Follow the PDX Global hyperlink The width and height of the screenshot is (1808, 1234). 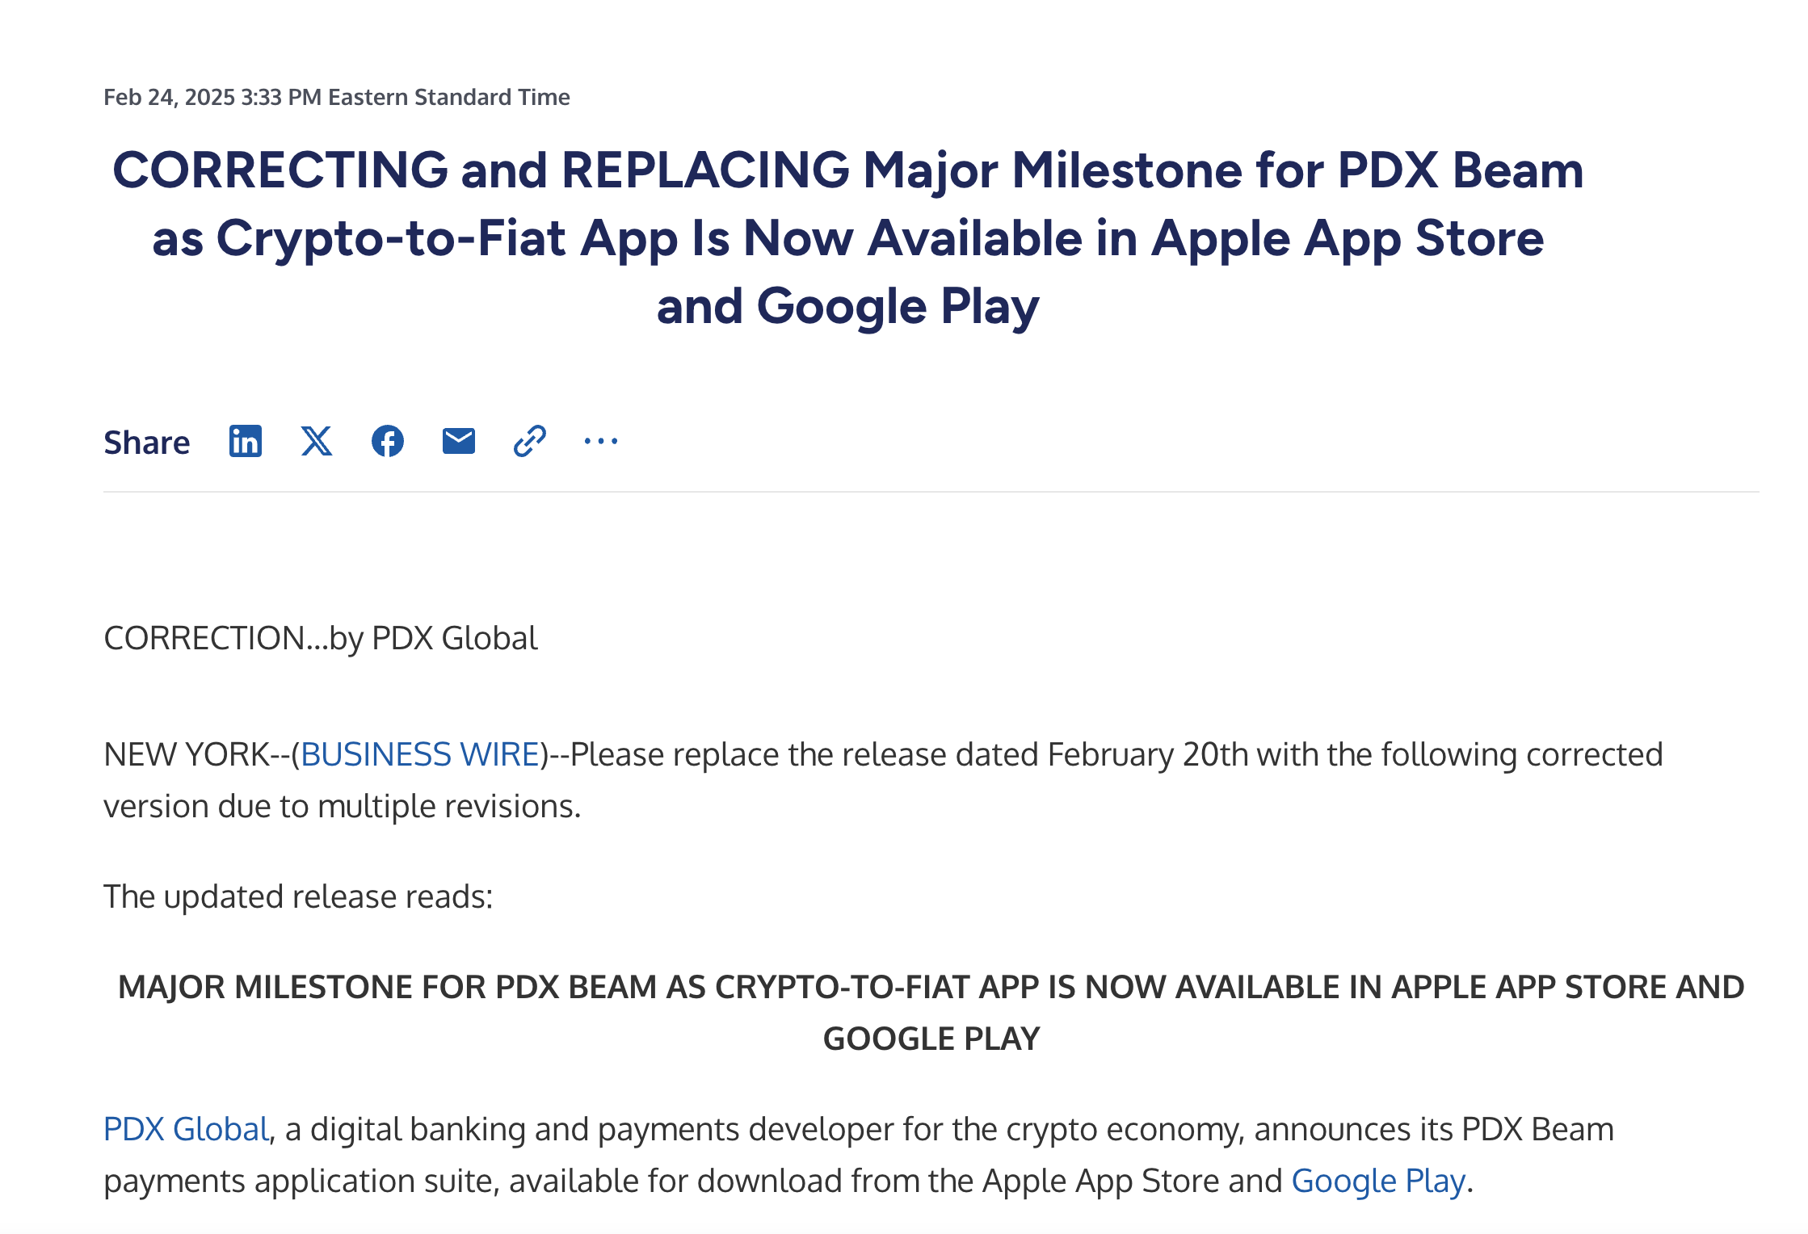click(186, 1130)
